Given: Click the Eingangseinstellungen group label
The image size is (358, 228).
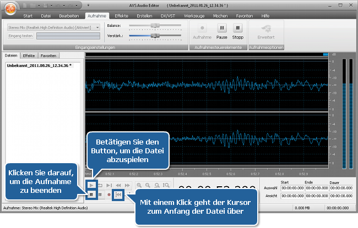Looking at the screenshot, I should tap(95, 47).
